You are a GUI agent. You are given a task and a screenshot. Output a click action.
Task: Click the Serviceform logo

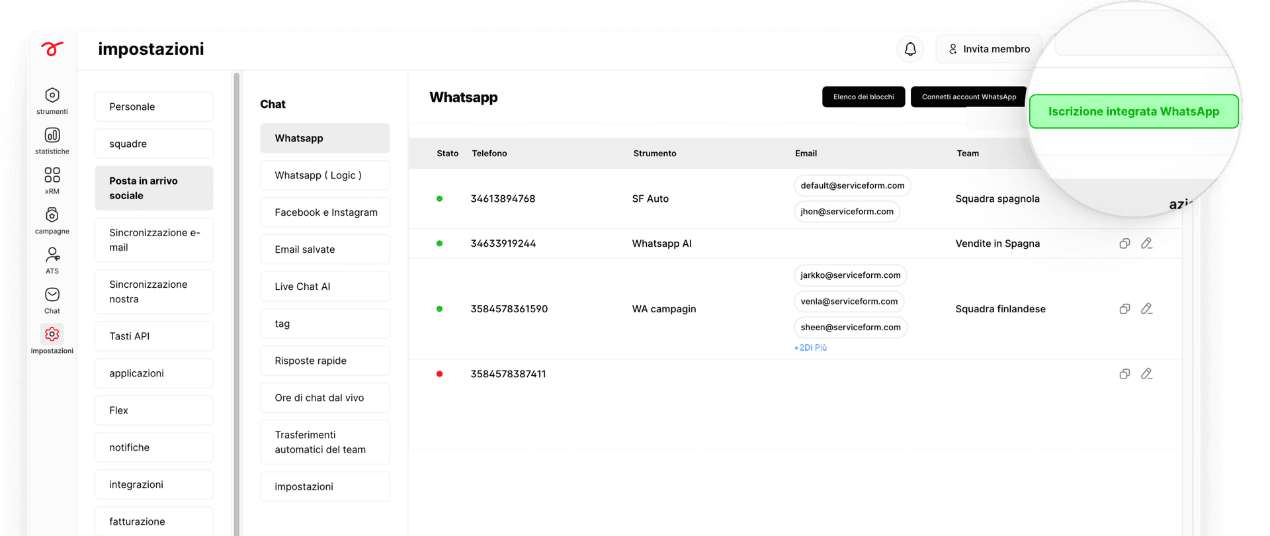click(x=52, y=49)
